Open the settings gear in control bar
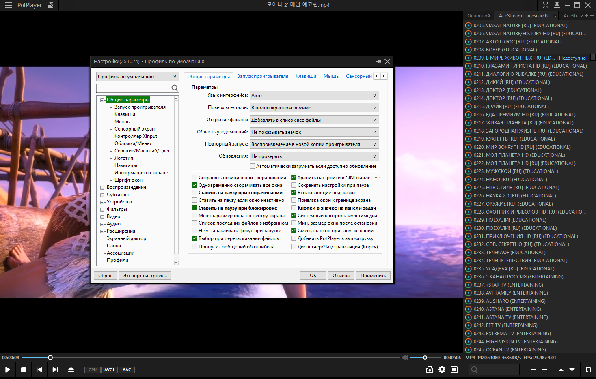 442,370
